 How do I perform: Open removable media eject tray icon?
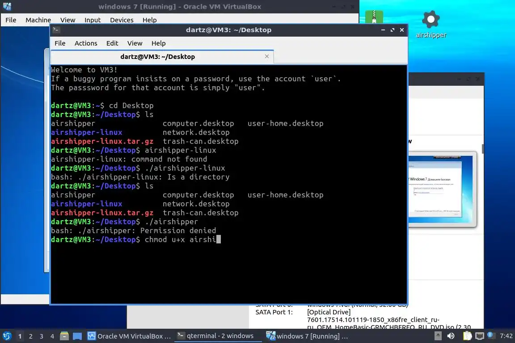pos(438,336)
